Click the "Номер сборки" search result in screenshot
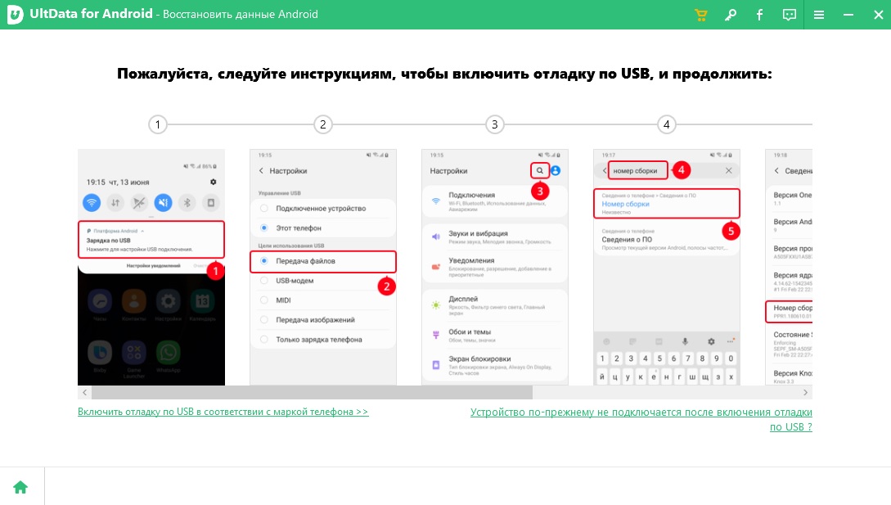Viewport: 891px width, 505px height. click(667, 204)
